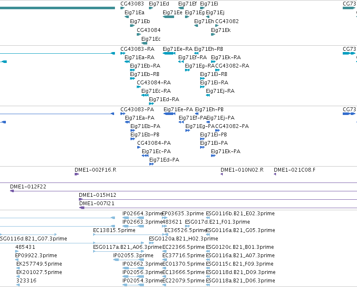Viewport: 357px width, 287px height.
Task: Select transcript Eig71Ek-RA
Action: tap(226, 57)
